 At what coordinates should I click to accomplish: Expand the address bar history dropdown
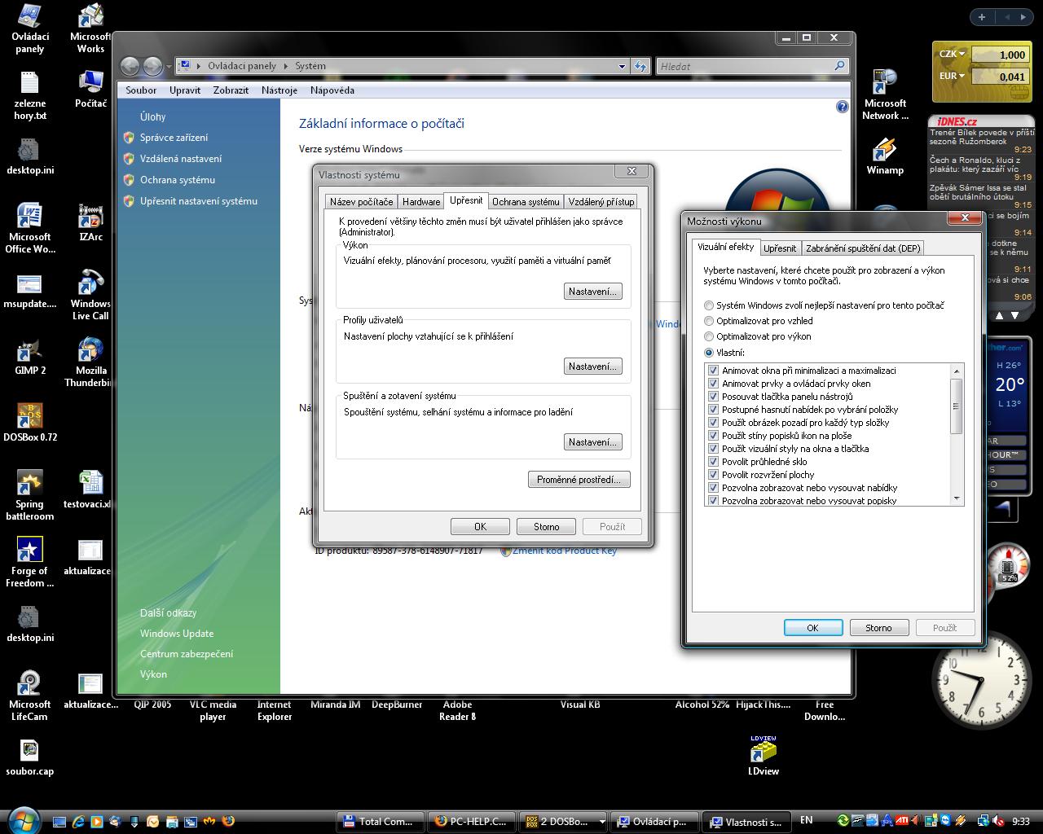point(622,67)
